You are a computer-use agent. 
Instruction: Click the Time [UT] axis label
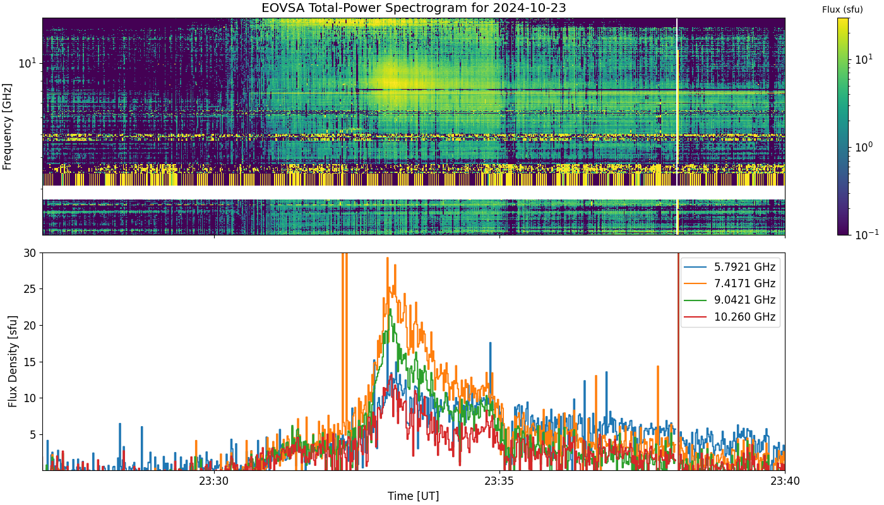coord(414,496)
